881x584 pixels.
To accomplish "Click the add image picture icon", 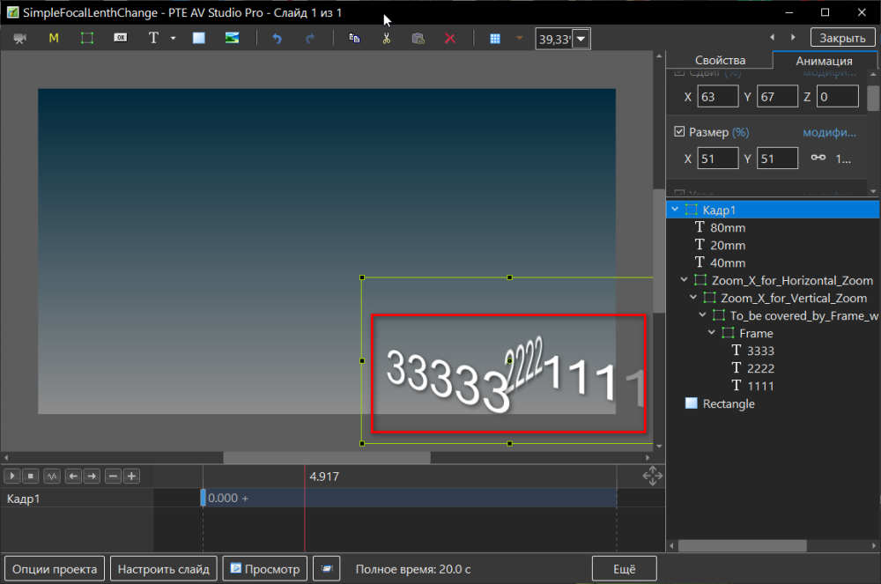I will pyautogui.click(x=232, y=38).
